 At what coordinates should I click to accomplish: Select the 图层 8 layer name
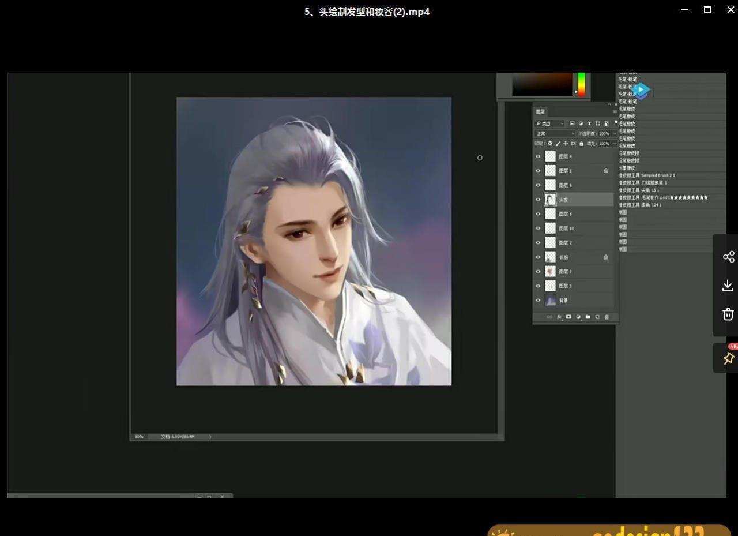pyautogui.click(x=566, y=214)
